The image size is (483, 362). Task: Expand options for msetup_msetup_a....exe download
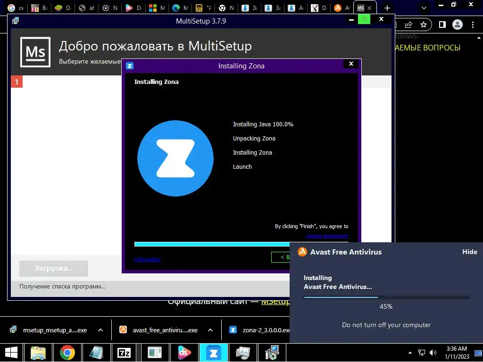point(100,330)
